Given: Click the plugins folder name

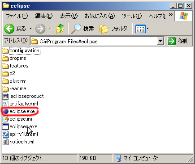Looking at the screenshot, I should tap(17, 81).
